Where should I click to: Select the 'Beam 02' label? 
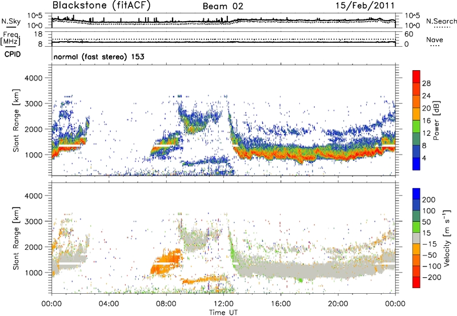(x=223, y=6)
